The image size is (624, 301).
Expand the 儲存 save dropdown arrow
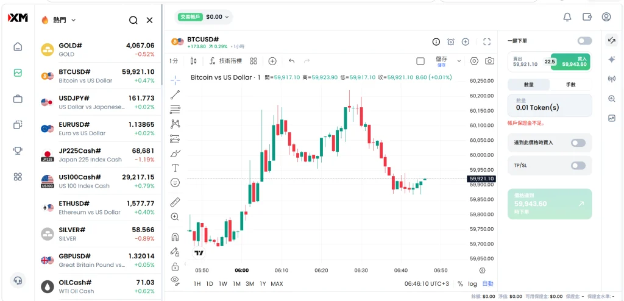coord(459,61)
